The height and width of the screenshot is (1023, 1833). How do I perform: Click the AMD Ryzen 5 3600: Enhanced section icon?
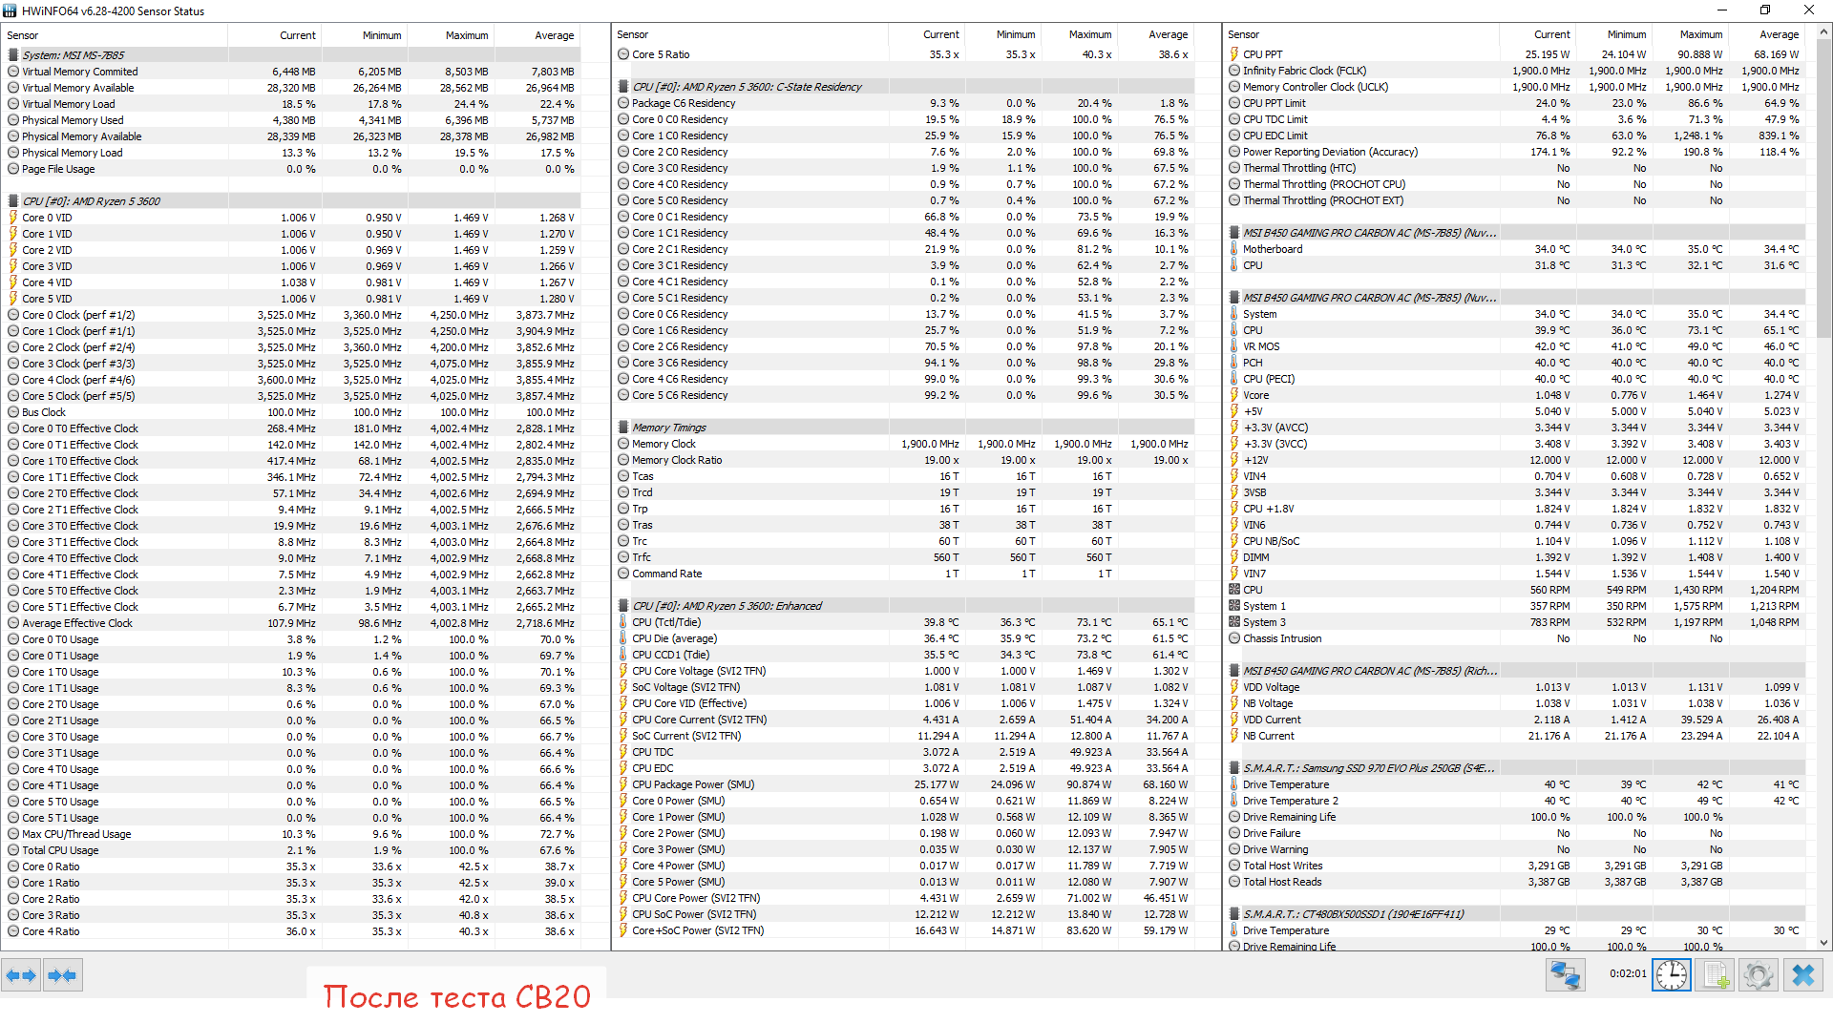pos(623,606)
